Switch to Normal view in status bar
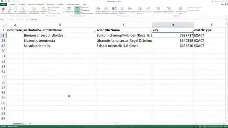 196,127
